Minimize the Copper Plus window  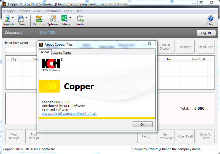click(194, 3)
